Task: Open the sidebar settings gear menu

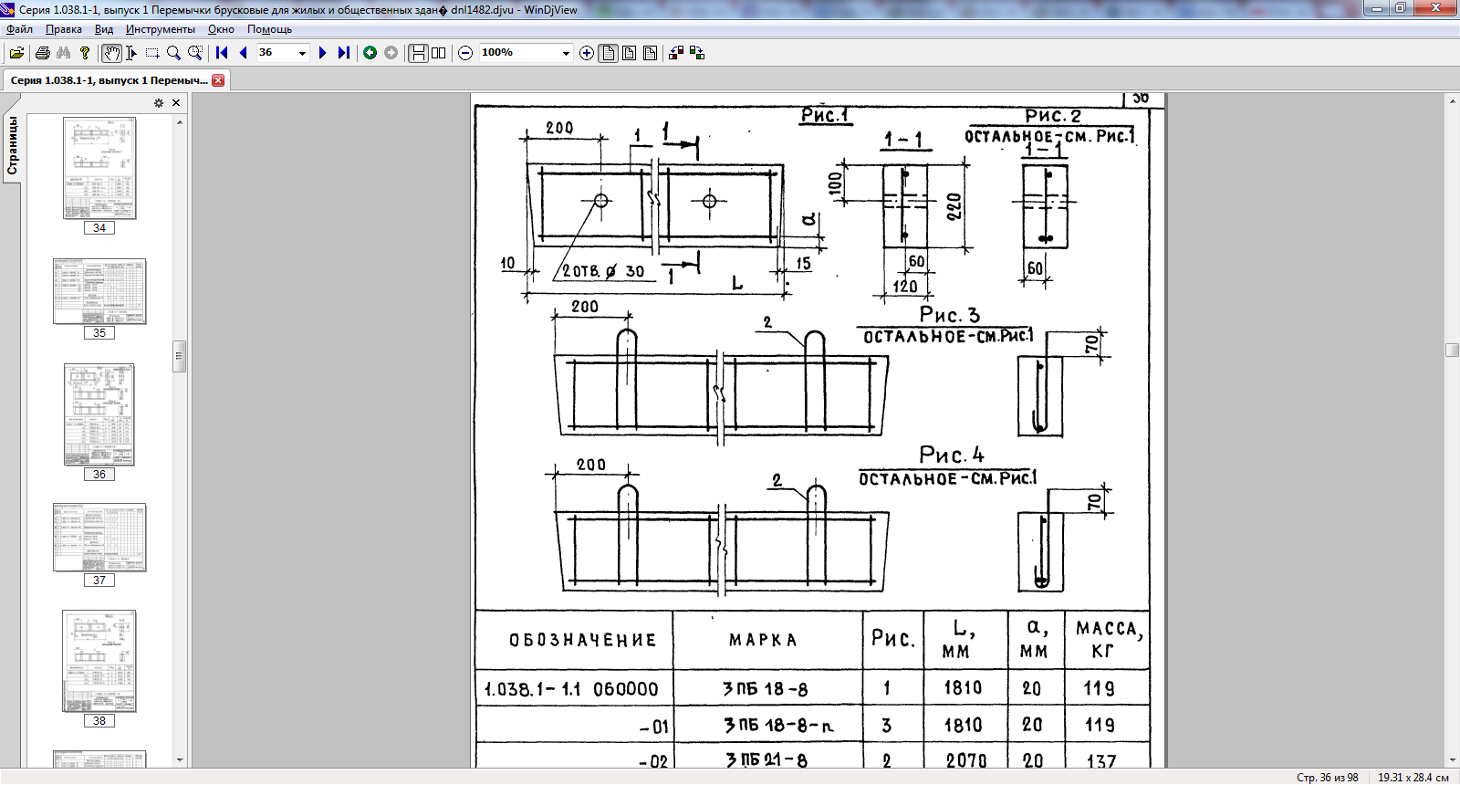Action: pyautogui.click(x=159, y=103)
